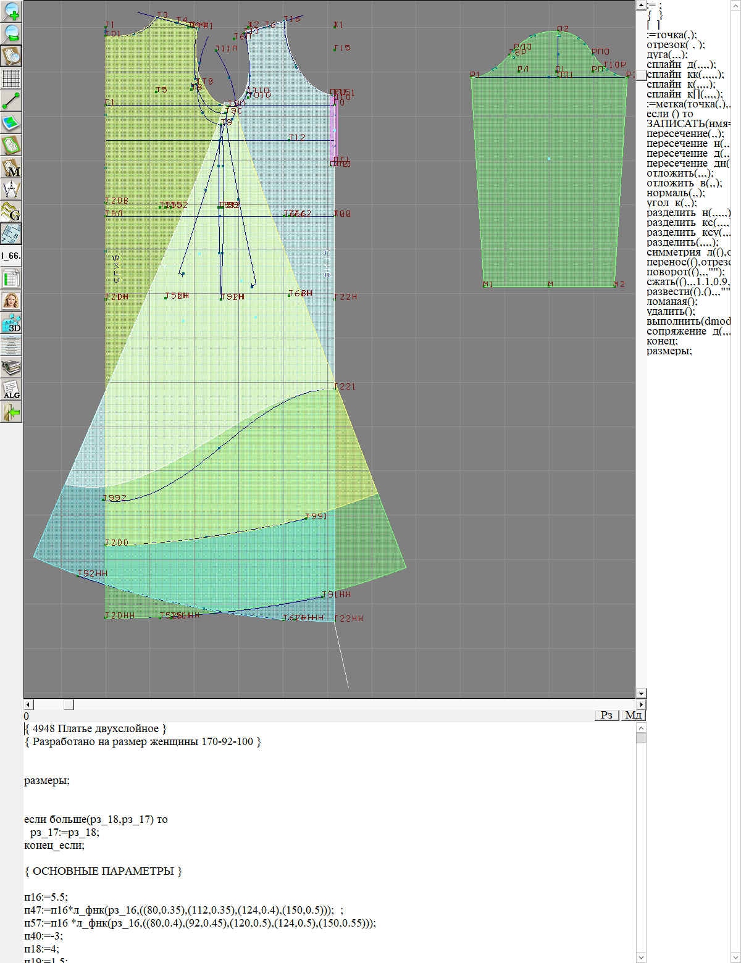Image resolution: width=741 pixels, height=963 pixels.
Task: Choose 'удалить();' in the command list
Action: point(671,311)
